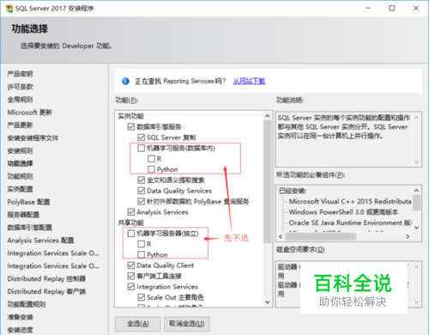Maximize the SQL Server setup window
The image size is (429, 335).
pyautogui.click(x=392, y=9)
